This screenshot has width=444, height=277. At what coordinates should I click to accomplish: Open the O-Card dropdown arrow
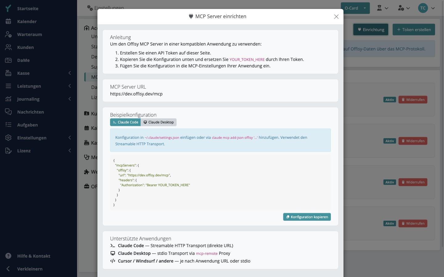(x=365, y=8)
